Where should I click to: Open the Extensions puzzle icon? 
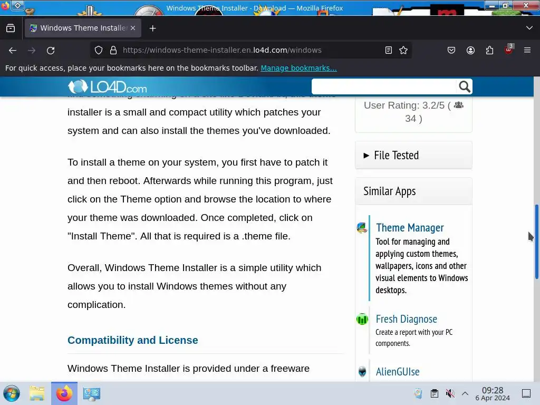coord(489,50)
